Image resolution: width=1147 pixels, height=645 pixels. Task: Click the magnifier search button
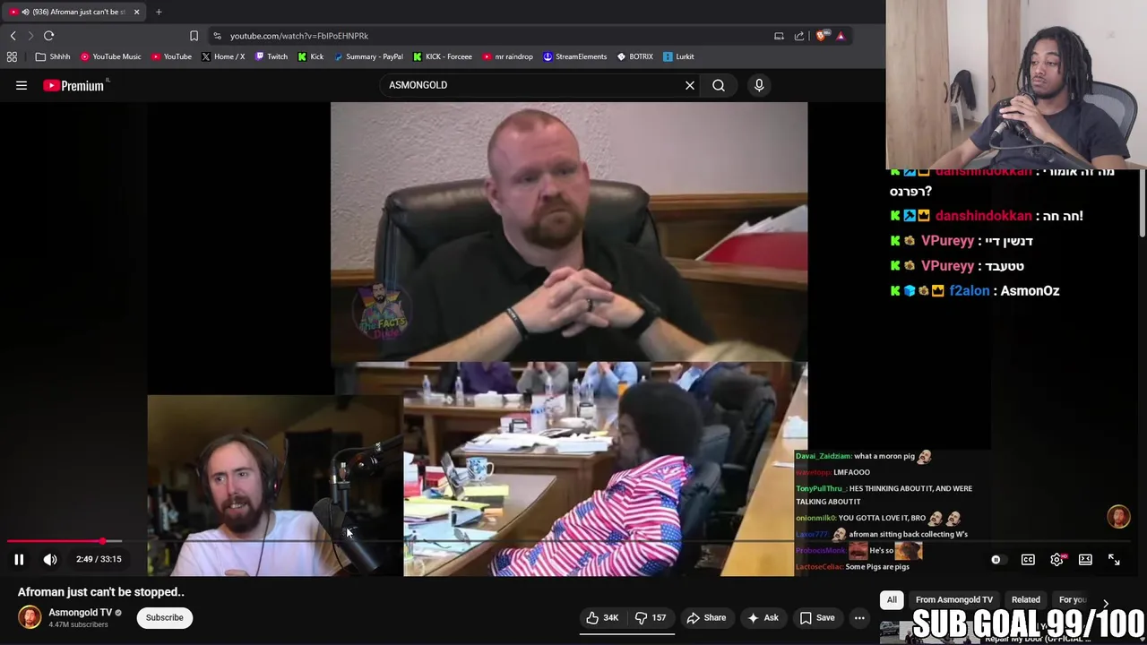(x=719, y=85)
